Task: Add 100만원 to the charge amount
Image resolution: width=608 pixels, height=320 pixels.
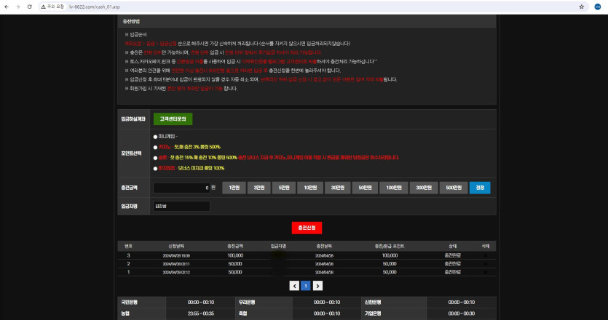Action: point(394,188)
